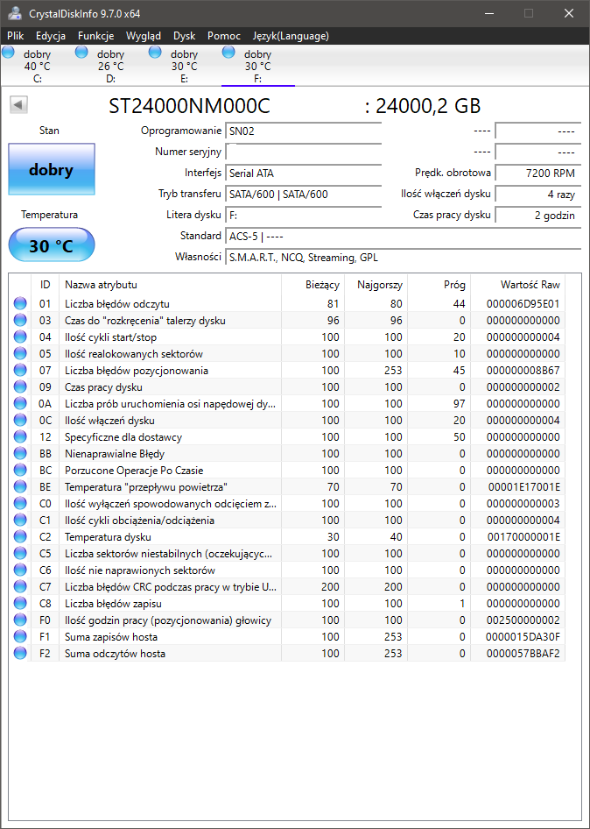
Task: Click status orb for attribute 0A row
Action: [x=20, y=403]
